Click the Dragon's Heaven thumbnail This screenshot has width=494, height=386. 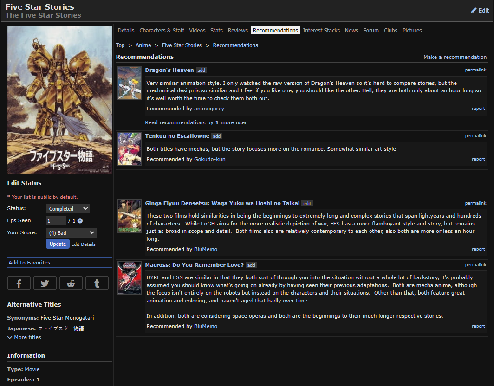click(130, 83)
